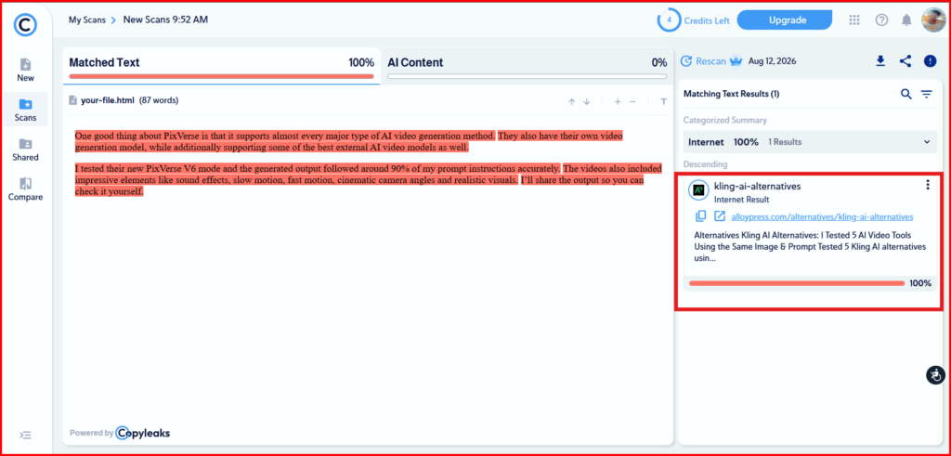The image size is (951, 456).
Task: Jump to previous match with up arrow
Action: [x=571, y=102]
